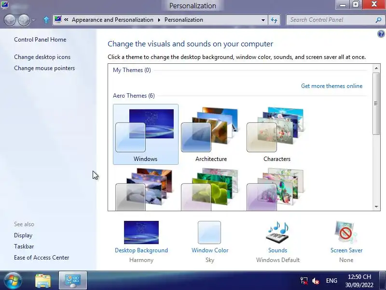
Task: Go forward with the Forward arrow button
Action: pos(24,20)
